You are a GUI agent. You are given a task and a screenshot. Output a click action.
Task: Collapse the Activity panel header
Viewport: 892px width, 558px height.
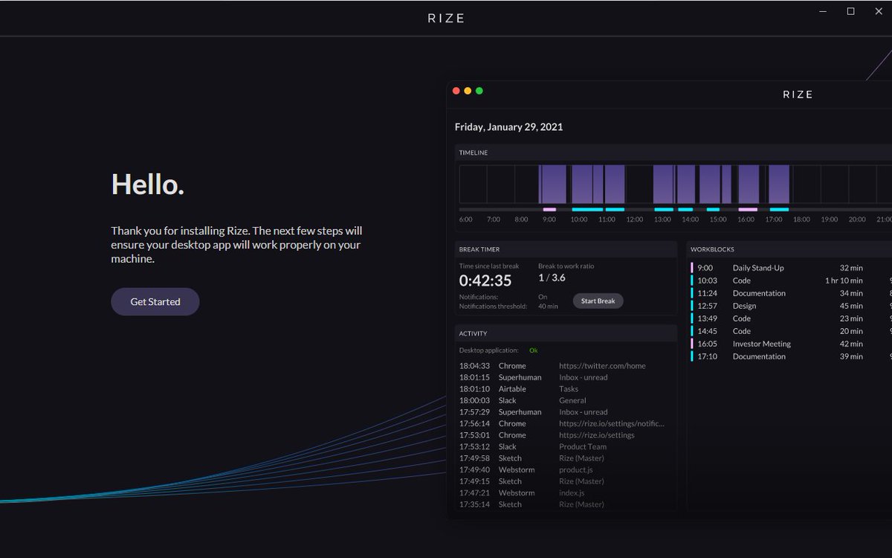click(472, 333)
